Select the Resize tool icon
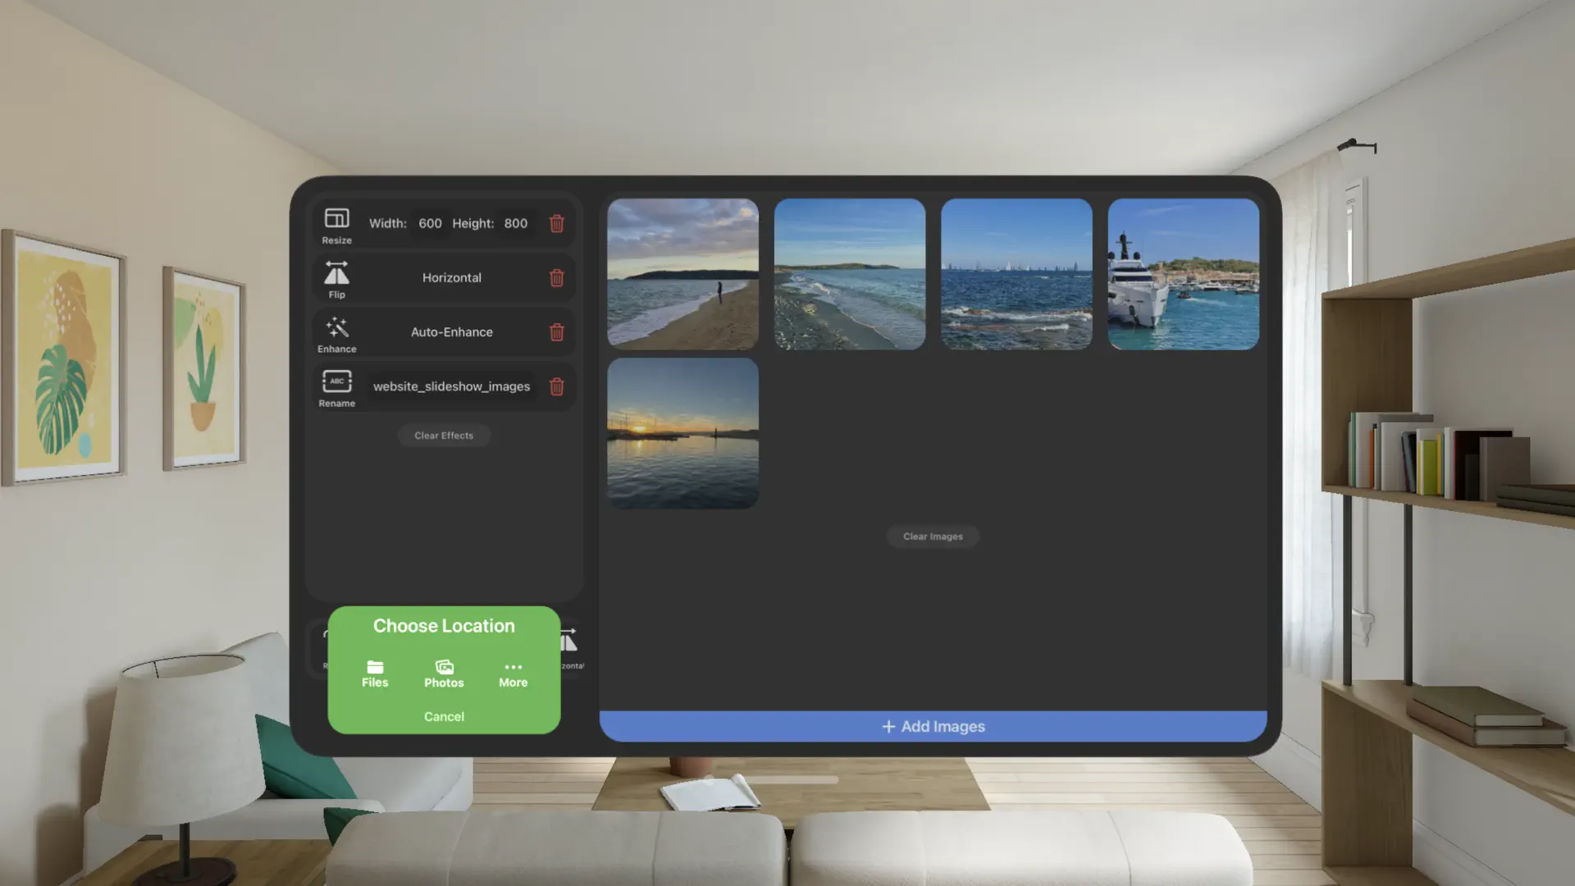Image resolution: width=1575 pixels, height=886 pixels. (x=336, y=217)
